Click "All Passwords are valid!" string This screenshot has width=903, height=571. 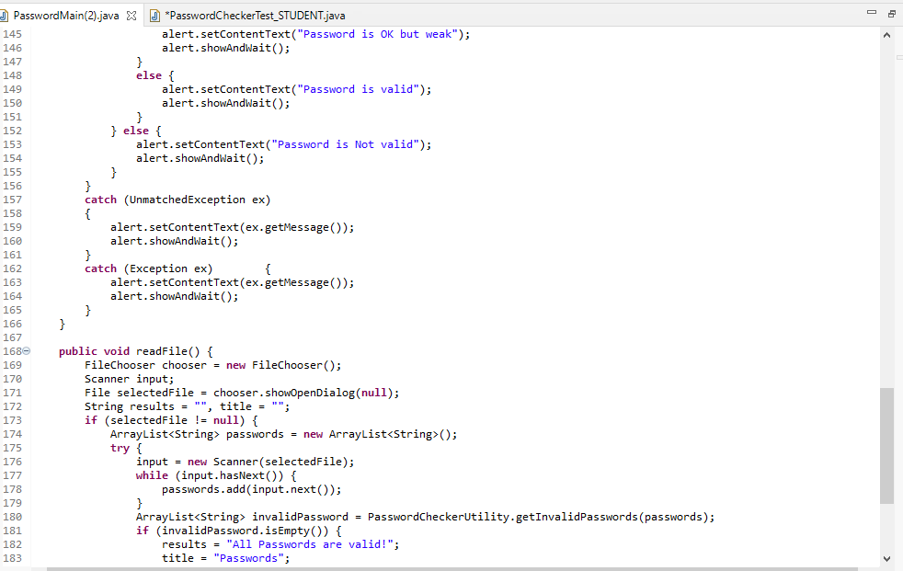(x=310, y=544)
